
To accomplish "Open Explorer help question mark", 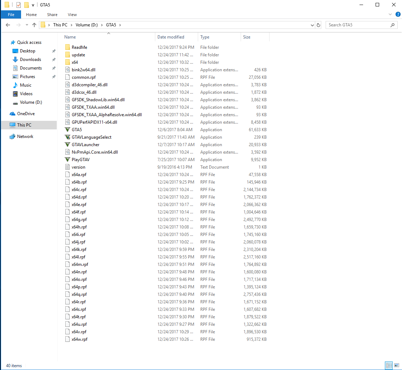I will (398, 14).
